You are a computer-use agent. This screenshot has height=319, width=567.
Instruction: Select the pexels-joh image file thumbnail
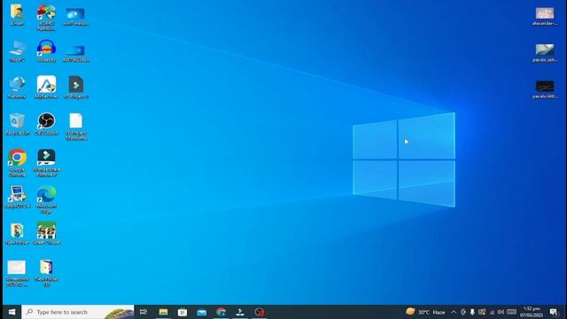545,53
